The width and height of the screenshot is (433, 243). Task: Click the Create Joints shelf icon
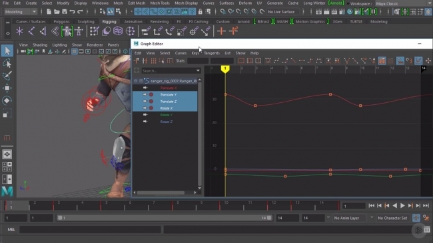31,31
